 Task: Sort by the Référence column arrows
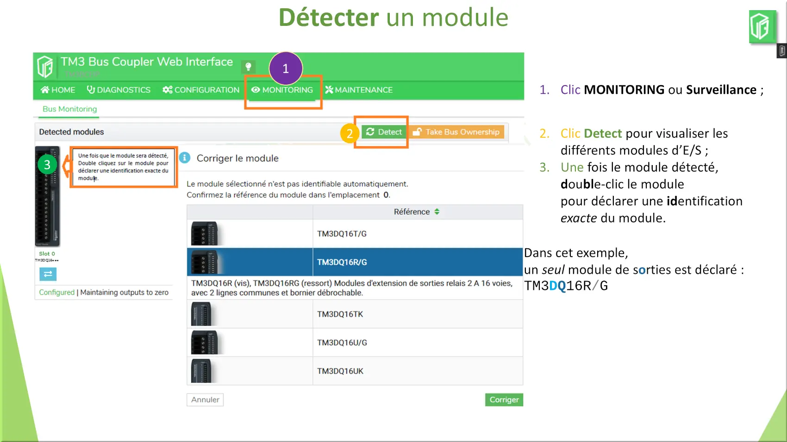tap(437, 212)
